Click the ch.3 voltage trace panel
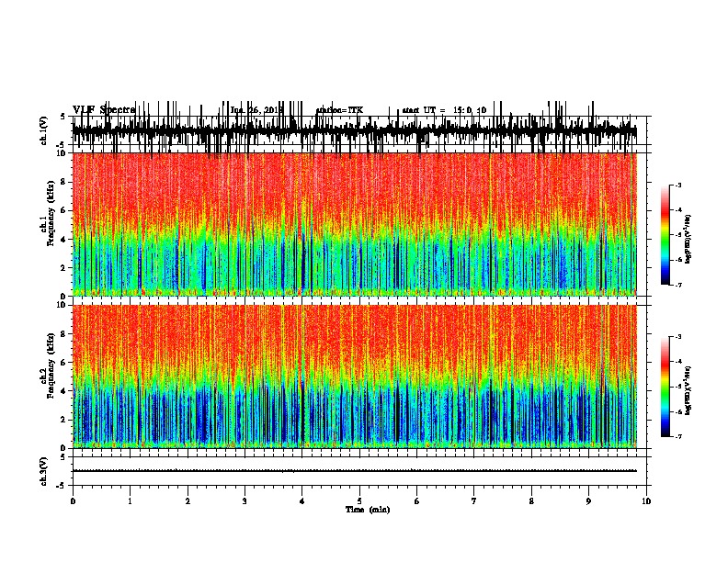Image resolution: width=728 pixels, height=562 pixels. [358, 471]
